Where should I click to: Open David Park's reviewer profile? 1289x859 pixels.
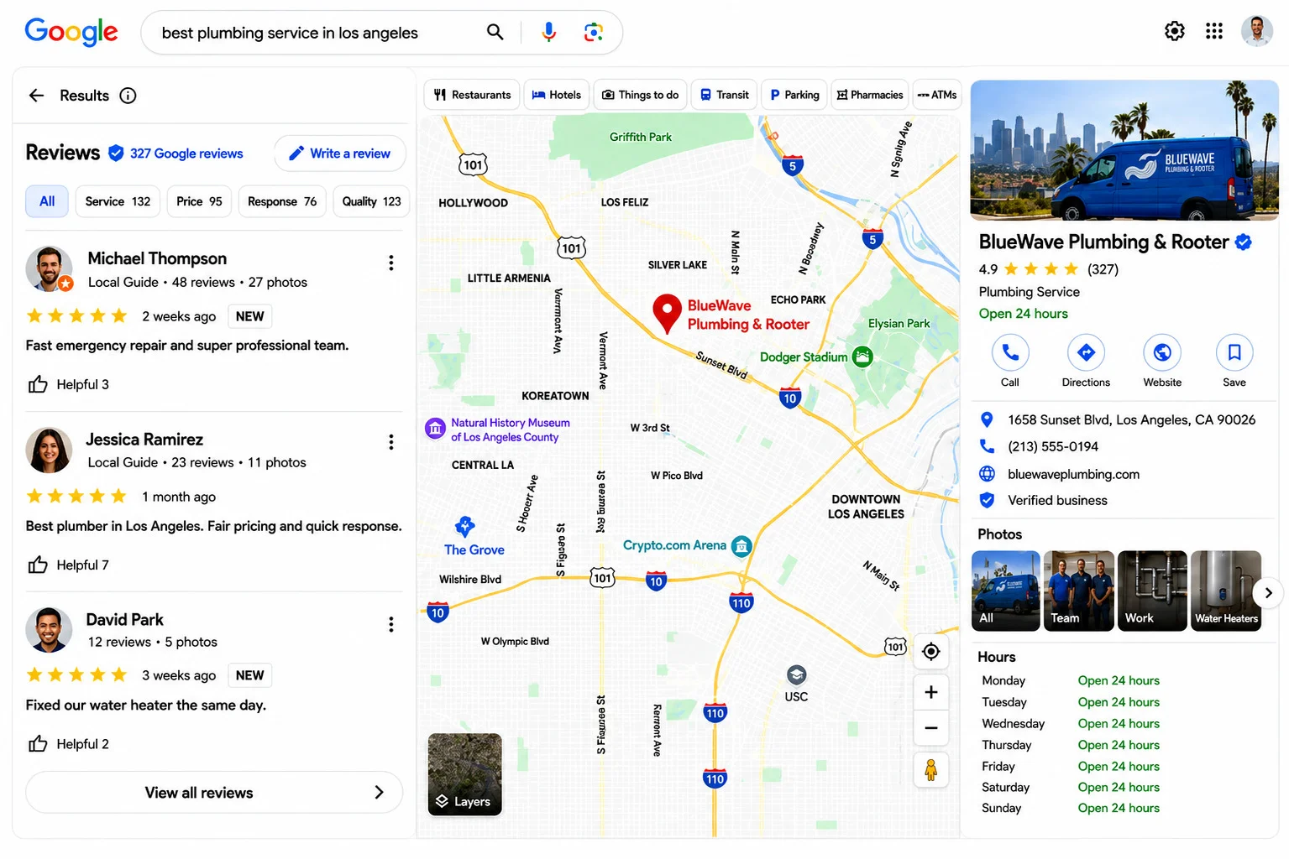124,620
